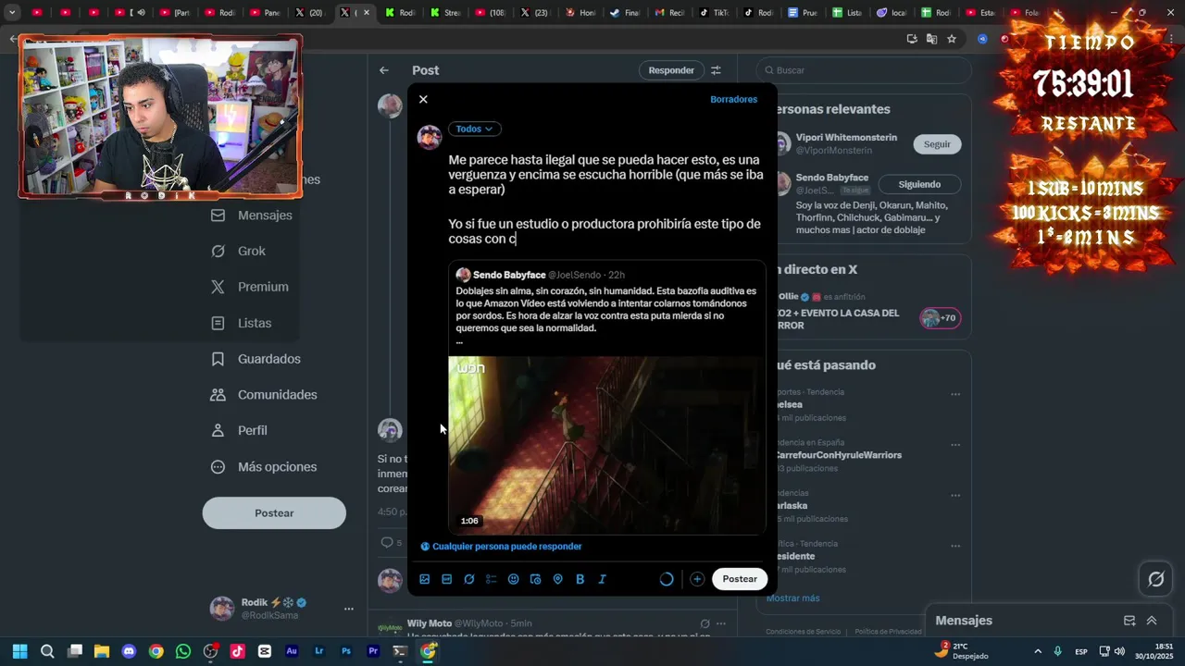Expand the Mensajes drawer chevron
The width and height of the screenshot is (1185, 666).
tap(1152, 621)
